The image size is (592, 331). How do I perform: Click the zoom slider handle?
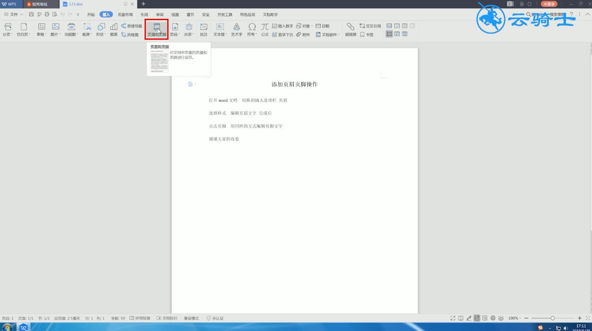553,318
